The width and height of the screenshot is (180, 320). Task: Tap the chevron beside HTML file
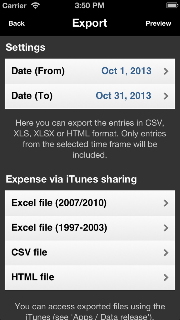166,278
